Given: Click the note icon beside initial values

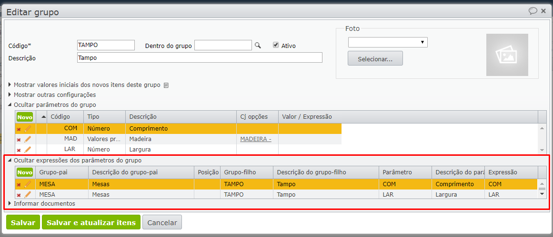Looking at the screenshot, I should [x=166, y=85].
